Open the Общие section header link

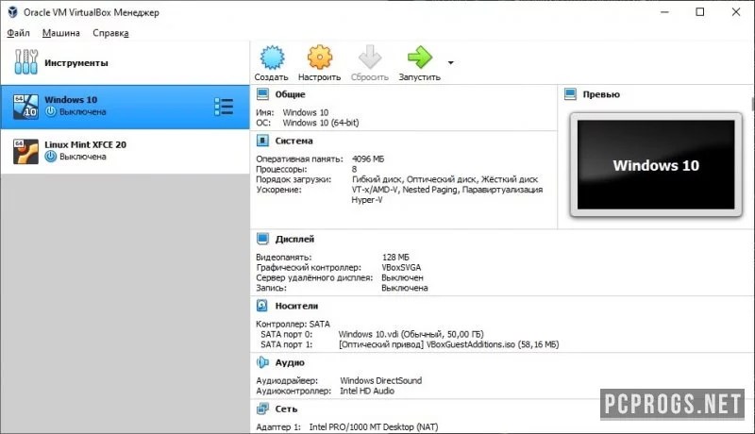tap(290, 94)
